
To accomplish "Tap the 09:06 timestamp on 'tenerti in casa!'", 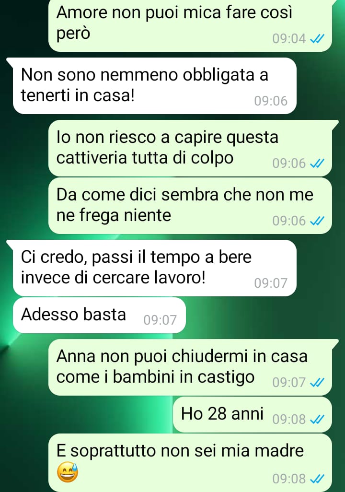I will pos(271,101).
